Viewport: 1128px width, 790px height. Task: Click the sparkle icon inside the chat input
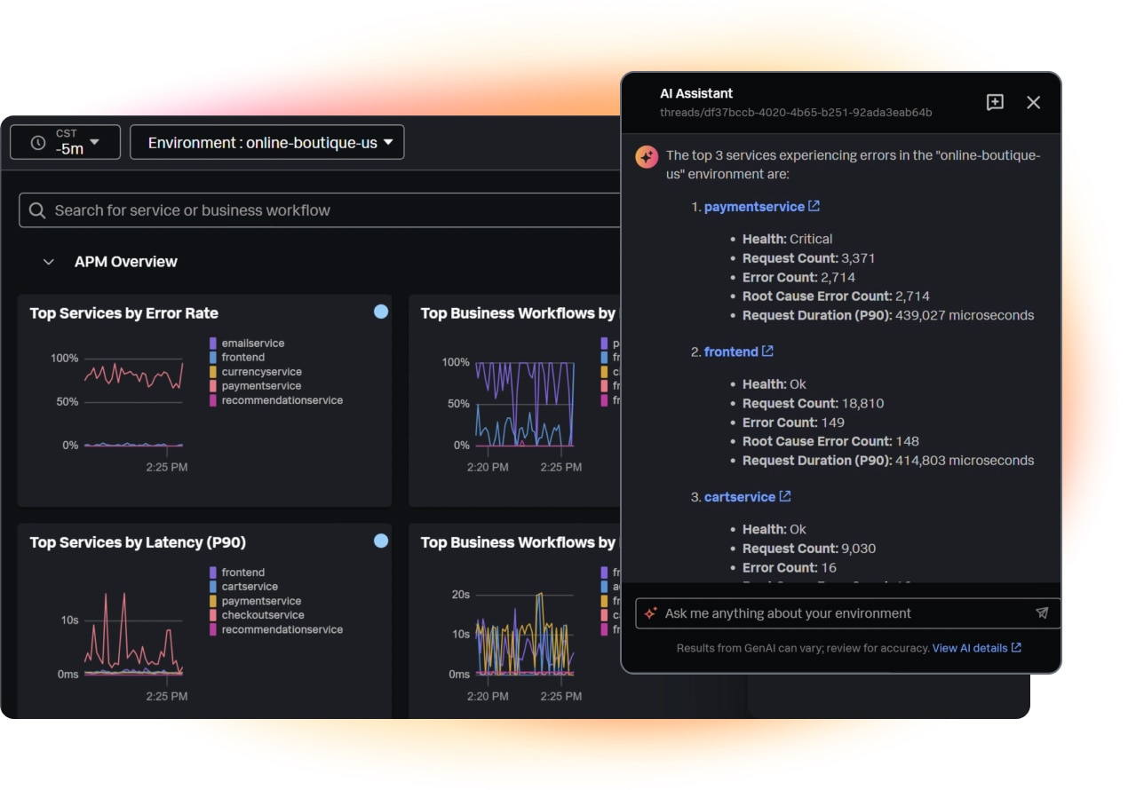coord(651,612)
